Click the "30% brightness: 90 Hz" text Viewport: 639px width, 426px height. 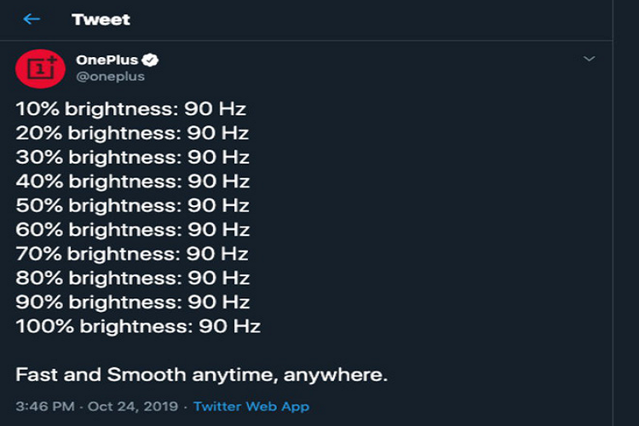coord(132,157)
